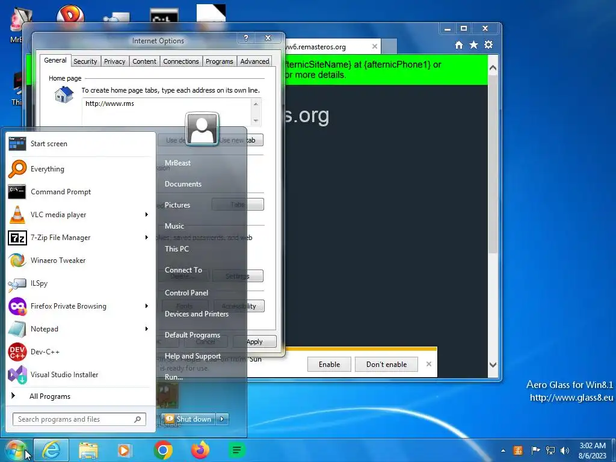
Task: Click browser page scrollbar down arrow
Action: (493, 365)
